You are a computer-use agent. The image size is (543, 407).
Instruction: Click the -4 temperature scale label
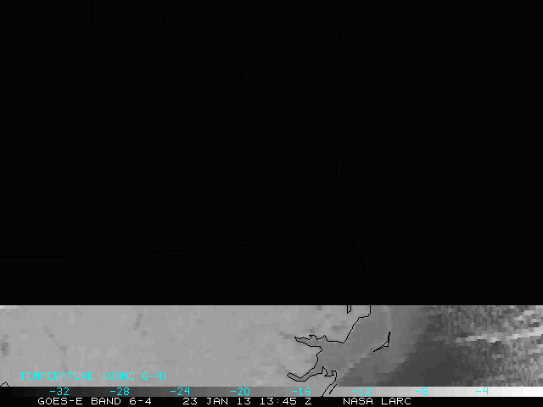tap(481, 391)
